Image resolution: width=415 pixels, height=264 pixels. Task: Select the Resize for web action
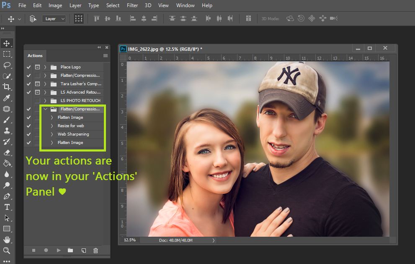70,126
